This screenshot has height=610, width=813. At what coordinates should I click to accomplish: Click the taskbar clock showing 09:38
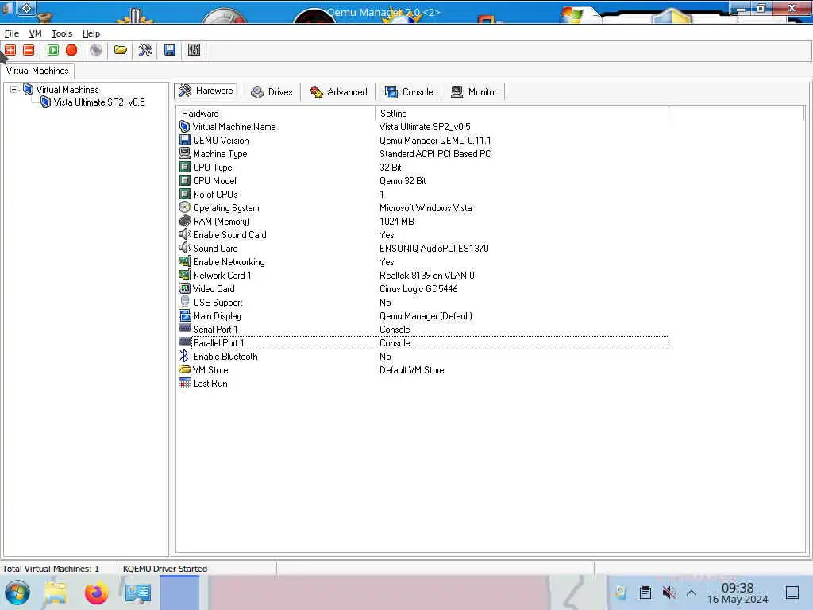coord(738,593)
